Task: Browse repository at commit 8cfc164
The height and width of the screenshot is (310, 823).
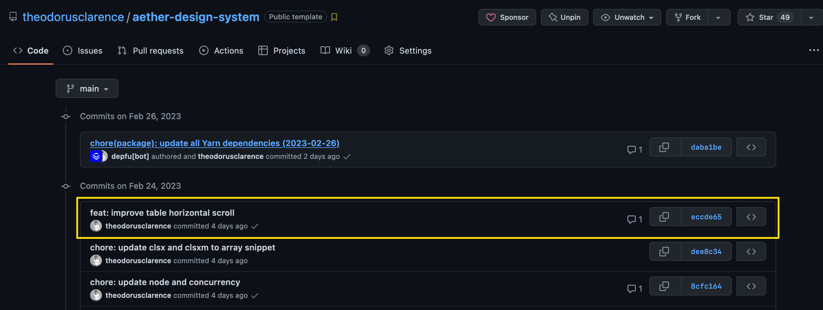Action: click(751, 286)
